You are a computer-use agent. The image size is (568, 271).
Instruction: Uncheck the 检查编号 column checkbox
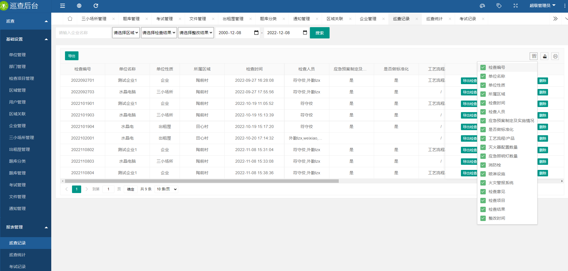pos(483,67)
